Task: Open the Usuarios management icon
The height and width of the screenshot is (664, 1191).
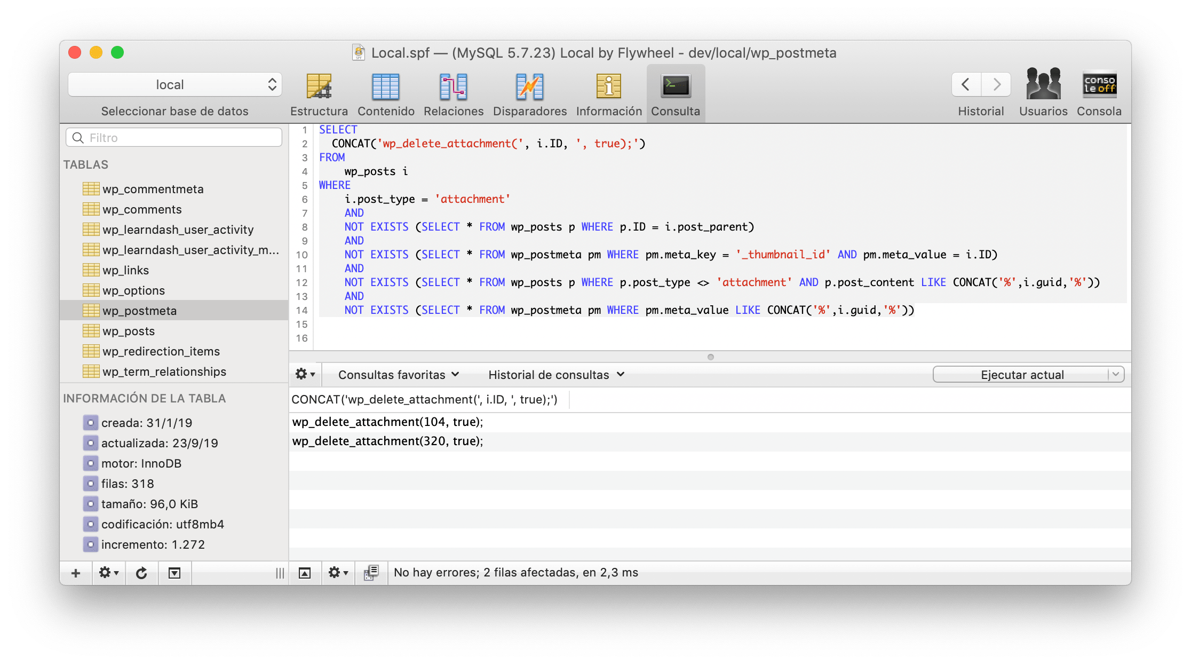Action: [1043, 84]
